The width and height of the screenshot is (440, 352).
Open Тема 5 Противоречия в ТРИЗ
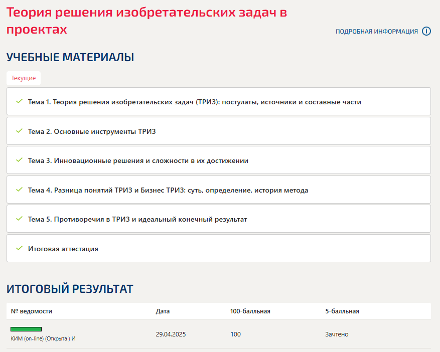coord(219,219)
